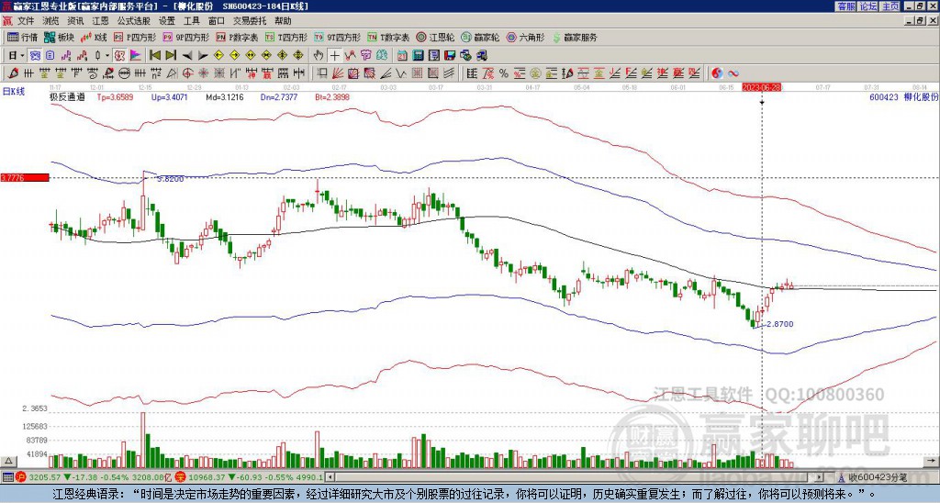Click the 客服 customer service link
The image size is (940, 503).
(845, 6)
